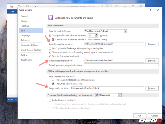Click the info icon beside Save checked-out files to
The height and width of the screenshot is (124, 165).
(74, 76)
